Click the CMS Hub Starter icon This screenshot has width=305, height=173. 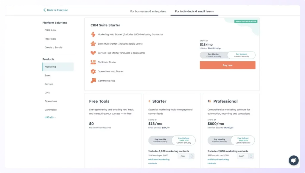click(x=93, y=62)
